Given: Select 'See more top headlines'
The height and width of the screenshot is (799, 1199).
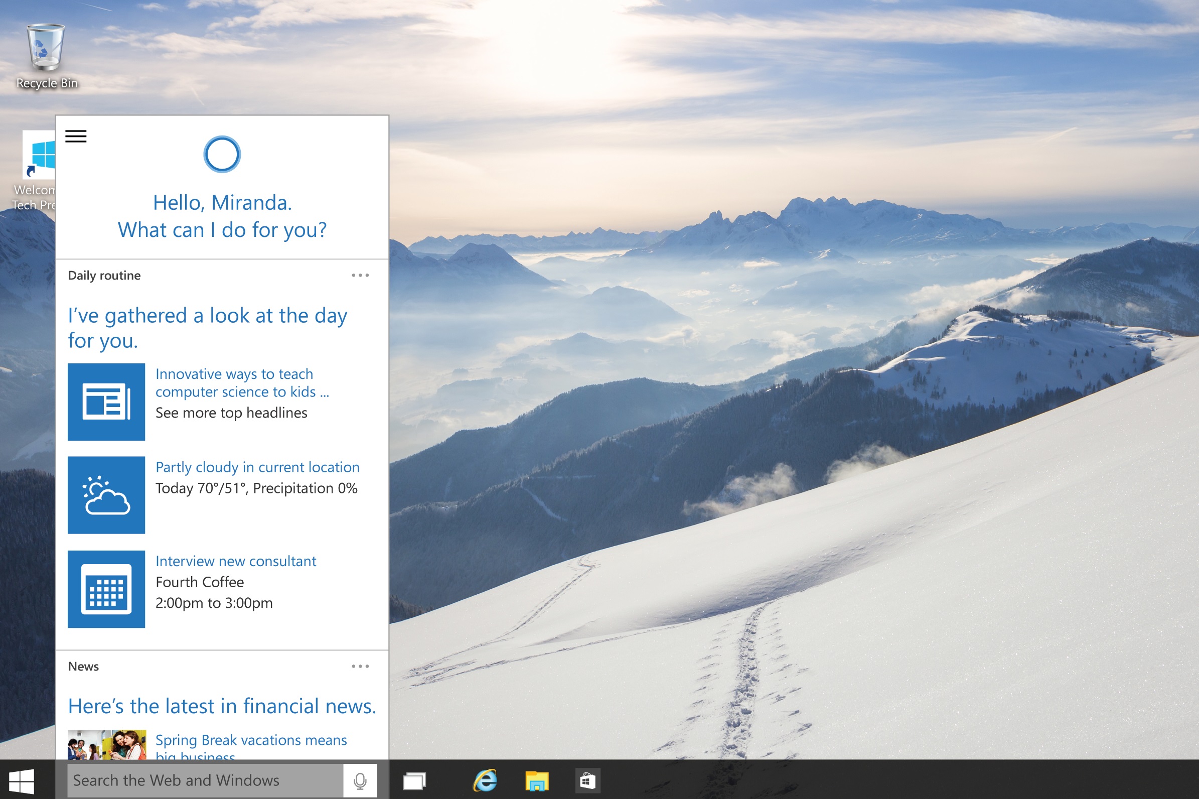Looking at the screenshot, I should click(231, 413).
